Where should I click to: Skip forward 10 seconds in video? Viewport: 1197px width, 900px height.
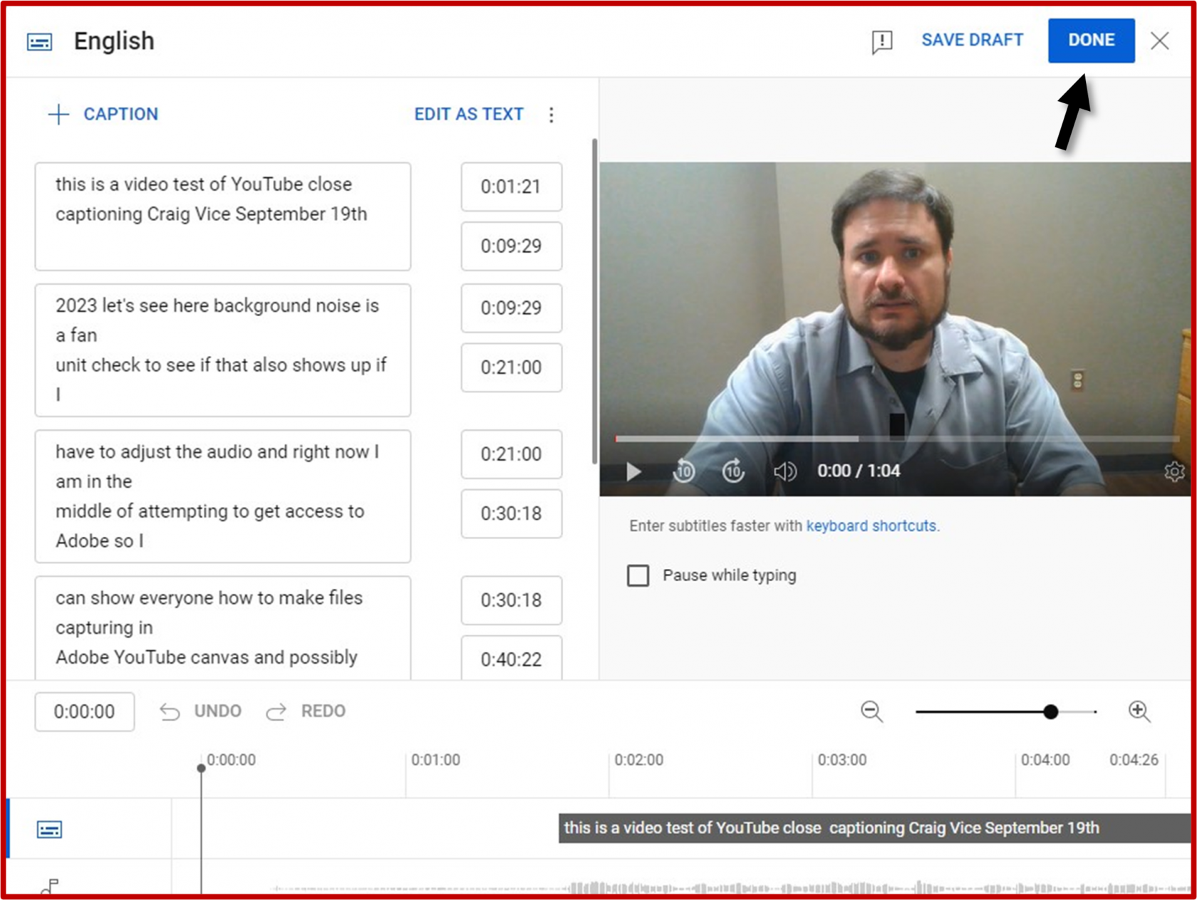click(733, 471)
